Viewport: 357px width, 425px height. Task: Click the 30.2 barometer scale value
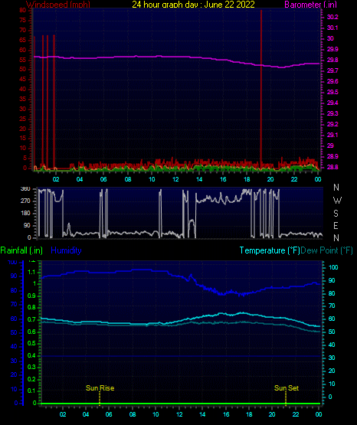[x=332, y=17]
